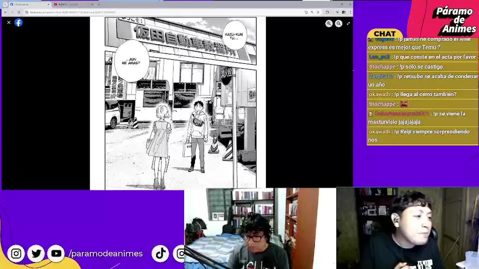
Task: Open a new browser tab
Action: point(99,4)
